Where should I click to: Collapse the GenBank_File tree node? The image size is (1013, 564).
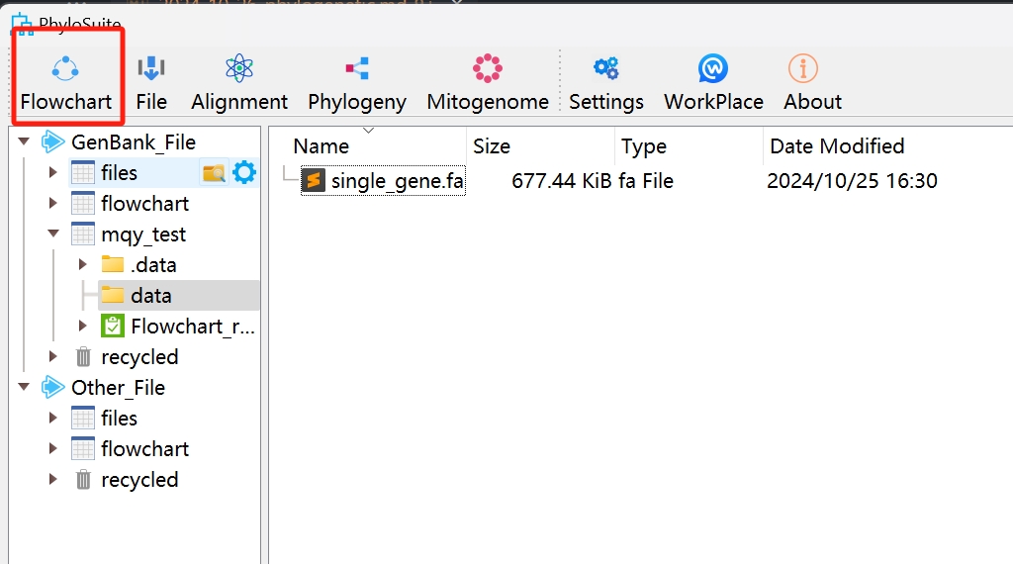pos(24,141)
